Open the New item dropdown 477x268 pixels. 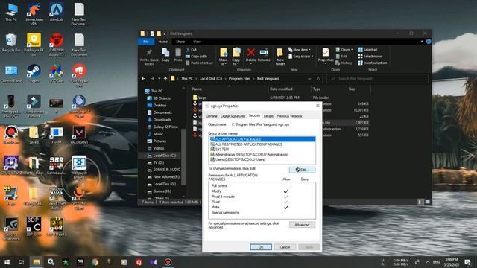(300, 50)
